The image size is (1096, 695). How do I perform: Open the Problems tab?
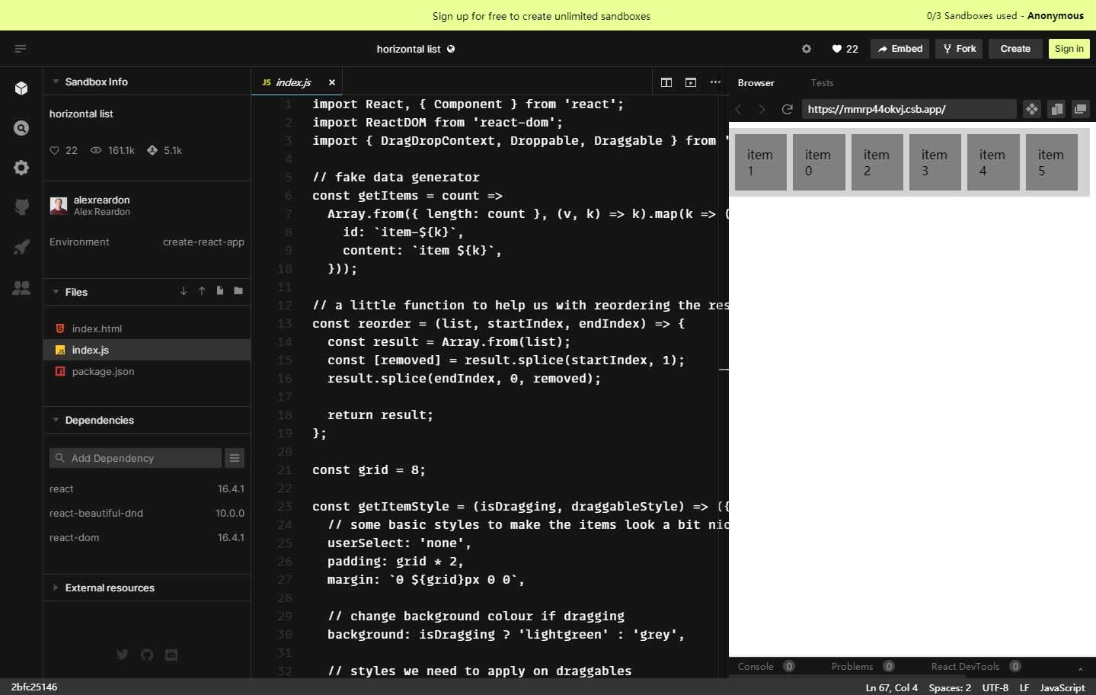coord(863,666)
